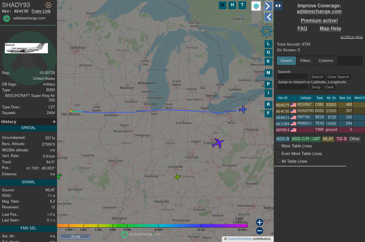Select the PAWS11 table row
365x242 pixels.
(x=320, y=123)
